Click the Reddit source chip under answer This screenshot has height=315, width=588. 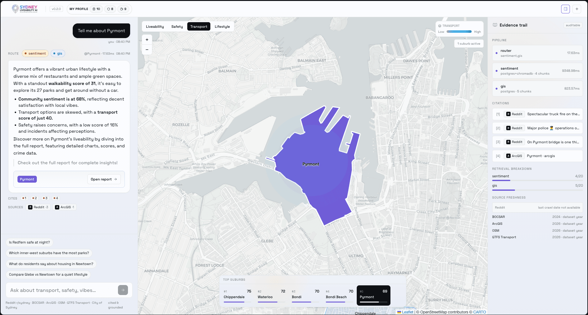(38, 207)
